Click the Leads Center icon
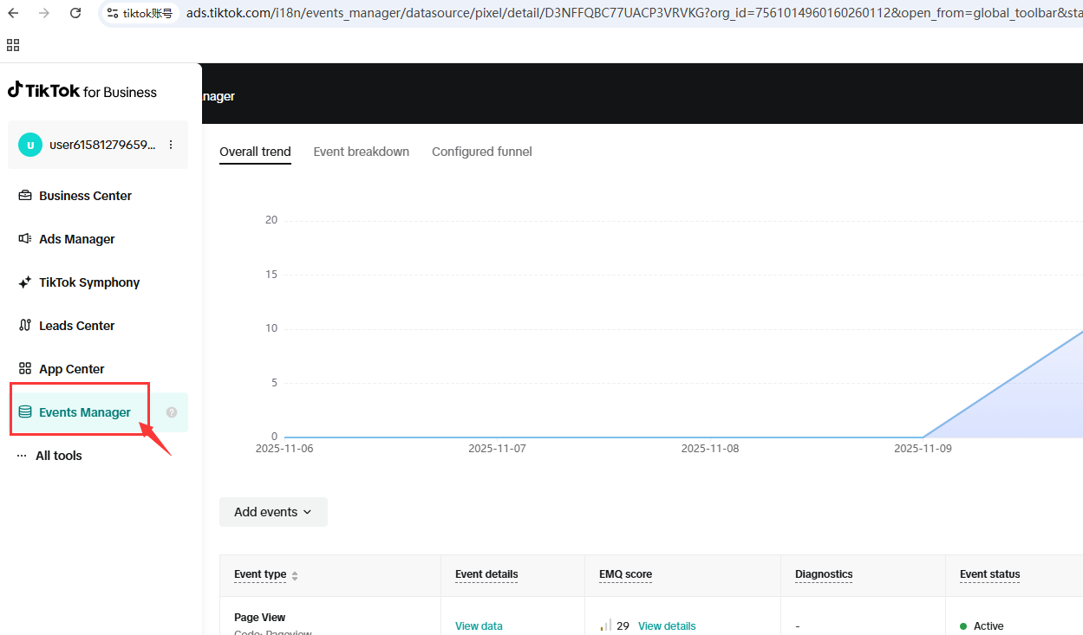This screenshot has height=635, width=1083. [25, 326]
